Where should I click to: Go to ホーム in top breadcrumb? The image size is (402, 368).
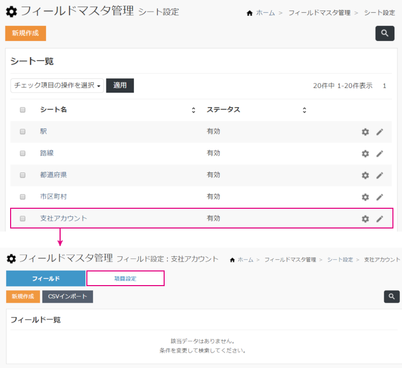coord(265,13)
